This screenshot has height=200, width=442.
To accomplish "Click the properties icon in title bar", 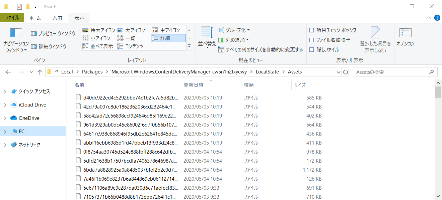I will click(x=19, y=6).
